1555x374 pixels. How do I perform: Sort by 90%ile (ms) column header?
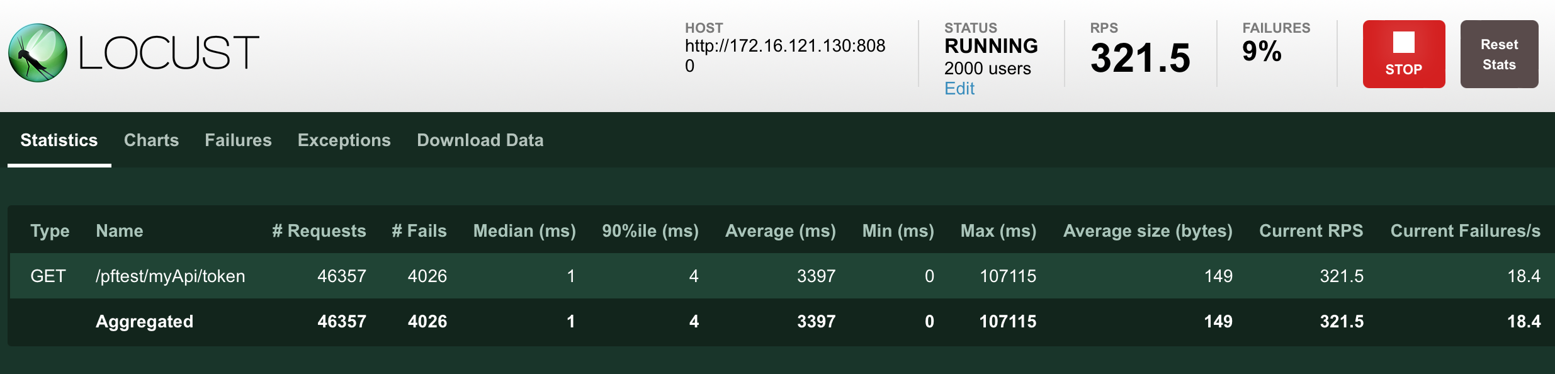coord(650,231)
